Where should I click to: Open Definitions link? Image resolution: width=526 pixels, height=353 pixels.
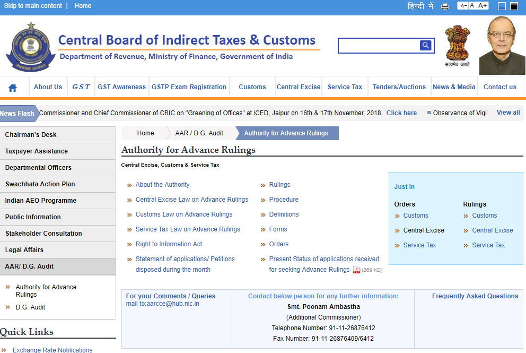pyautogui.click(x=284, y=214)
